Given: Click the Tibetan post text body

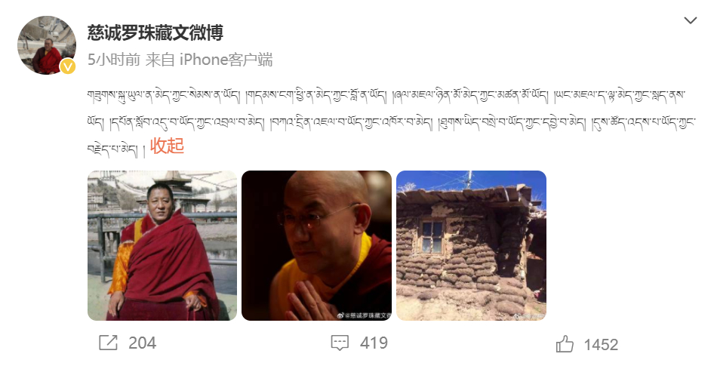Looking at the screenshot, I should [392, 123].
